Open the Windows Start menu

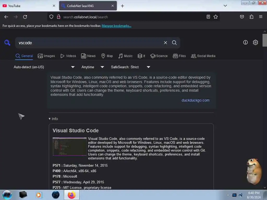click(7, 195)
